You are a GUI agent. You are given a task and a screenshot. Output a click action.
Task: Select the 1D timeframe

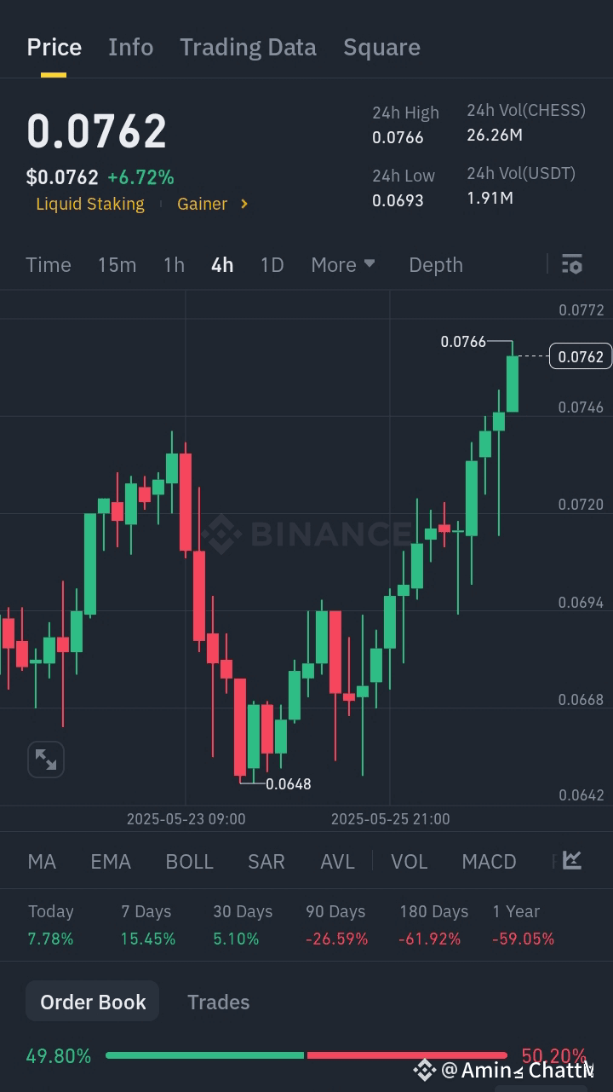click(272, 264)
